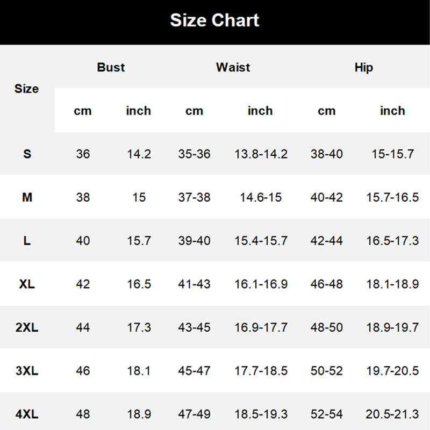
Task: Click the Size row header label
Action: coord(26,89)
